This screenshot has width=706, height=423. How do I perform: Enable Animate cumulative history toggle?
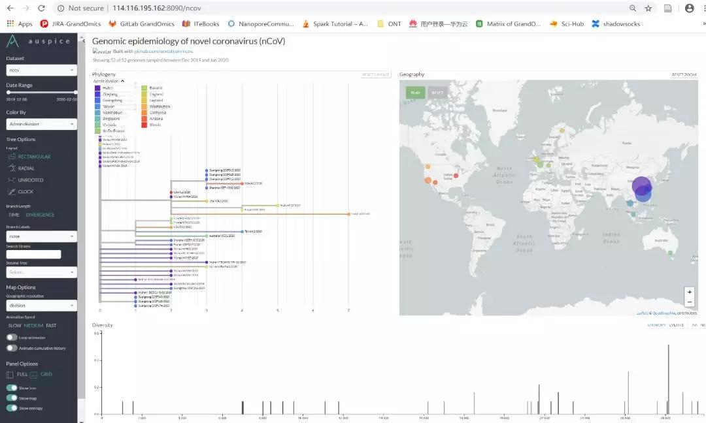click(12, 348)
